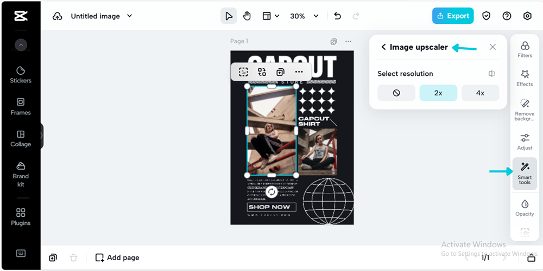
Task: Open the Effects tab
Action: point(525,78)
